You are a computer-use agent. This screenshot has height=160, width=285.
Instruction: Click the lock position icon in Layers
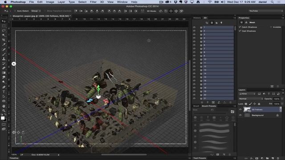255,104
